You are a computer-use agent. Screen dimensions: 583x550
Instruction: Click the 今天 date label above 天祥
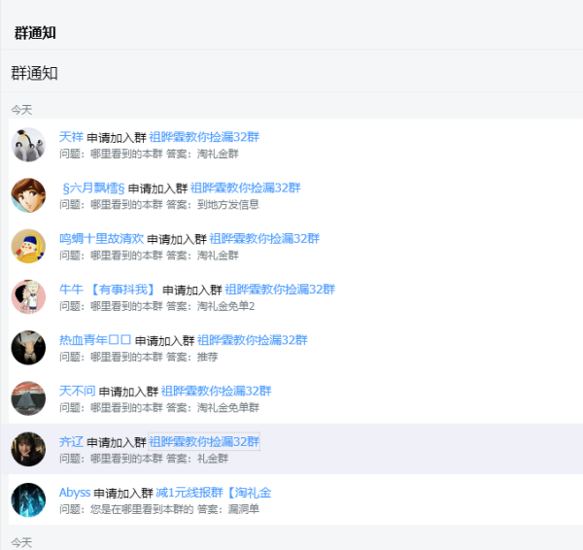coord(21,110)
